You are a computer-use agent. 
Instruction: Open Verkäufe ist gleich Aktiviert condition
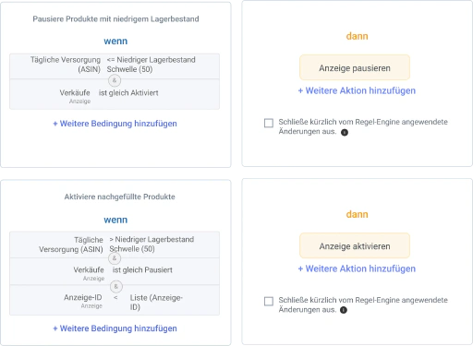coord(115,94)
